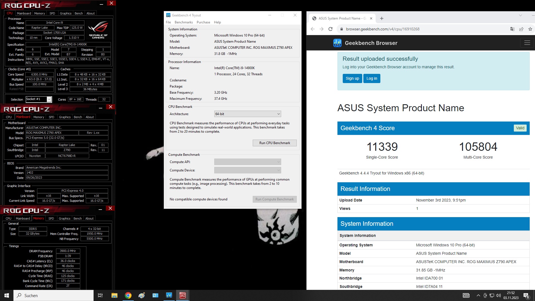Click the Sign up button

pos(352,78)
